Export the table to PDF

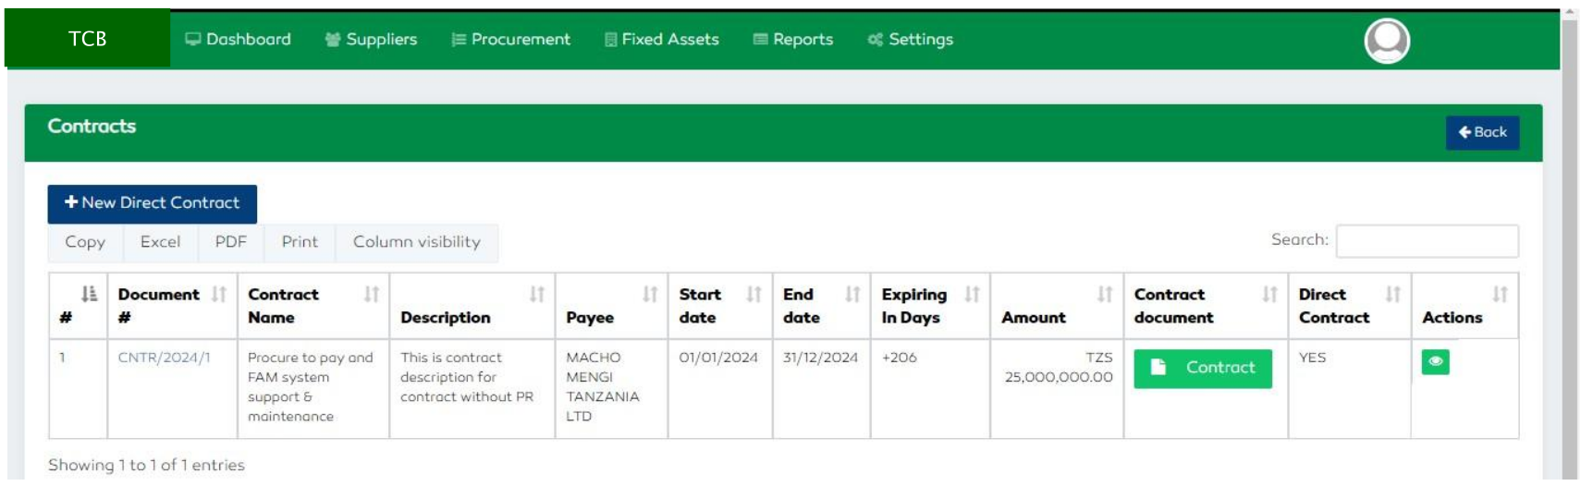click(231, 242)
